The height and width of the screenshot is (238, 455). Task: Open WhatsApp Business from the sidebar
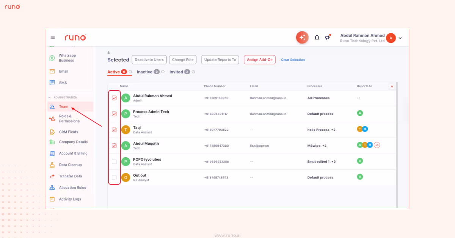tap(52, 58)
